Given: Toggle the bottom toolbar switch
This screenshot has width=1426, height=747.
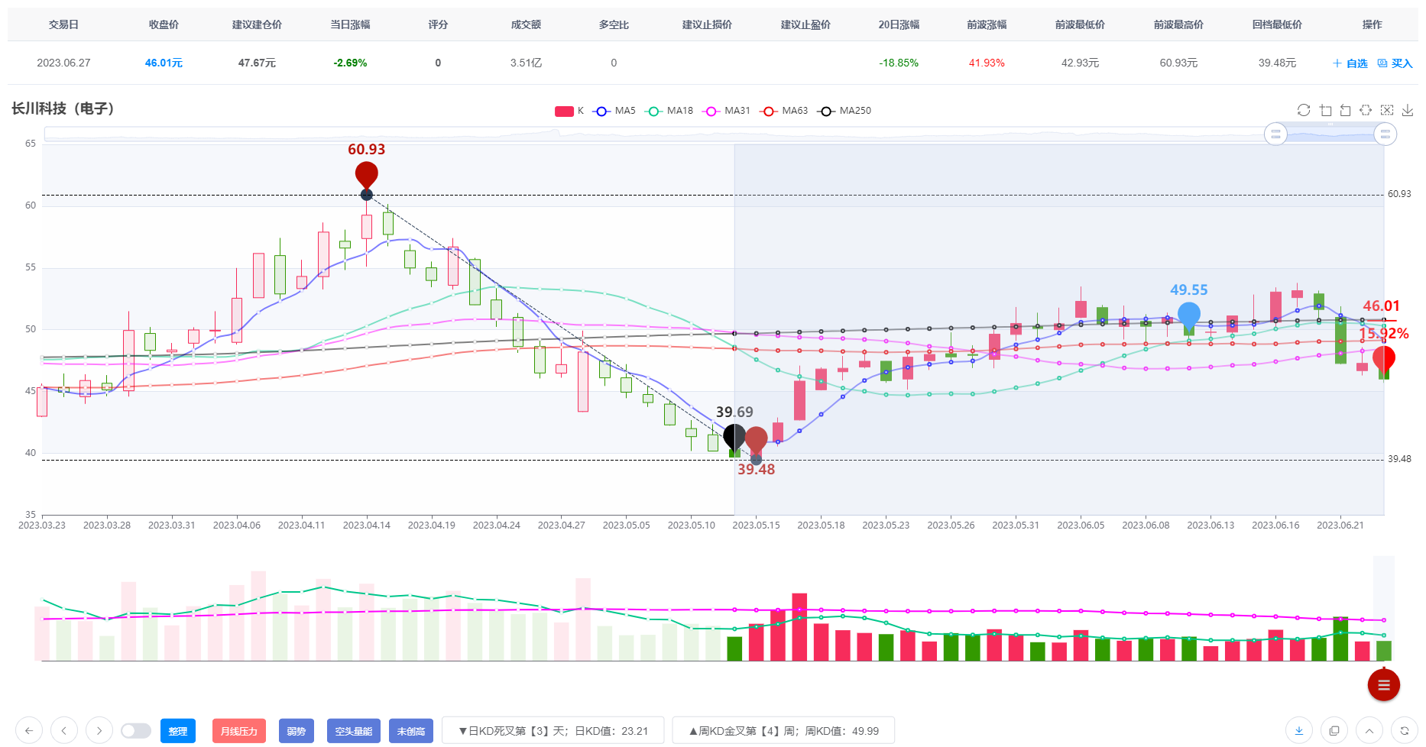Looking at the screenshot, I should point(136,731).
